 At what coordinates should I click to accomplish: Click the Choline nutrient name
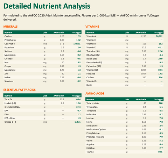point(90,77)
